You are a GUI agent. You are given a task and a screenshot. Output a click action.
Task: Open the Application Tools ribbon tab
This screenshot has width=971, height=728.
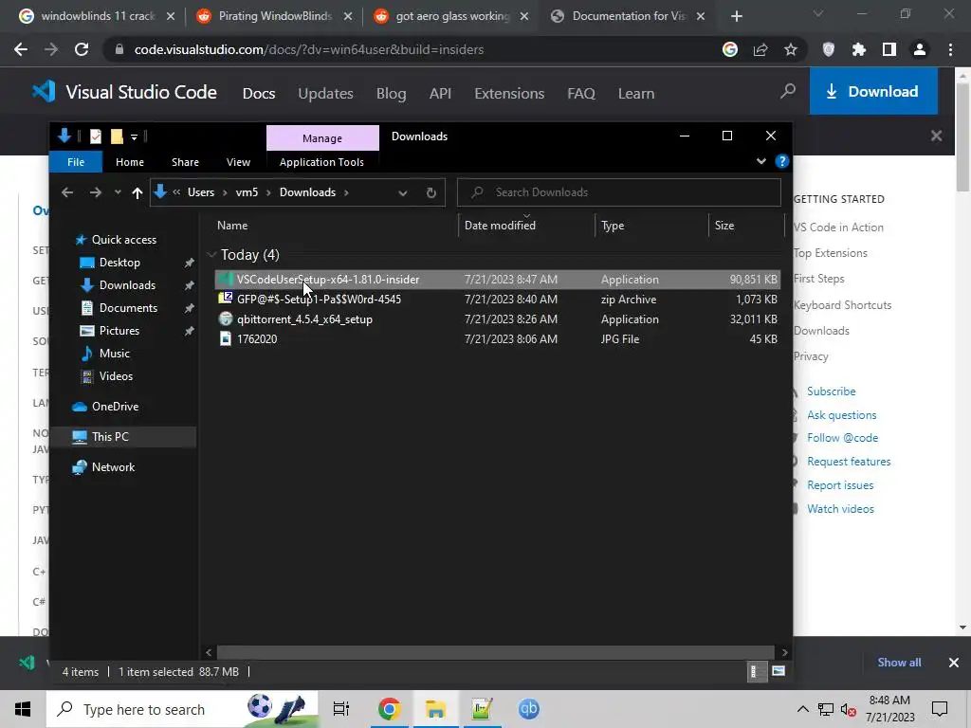click(321, 162)
